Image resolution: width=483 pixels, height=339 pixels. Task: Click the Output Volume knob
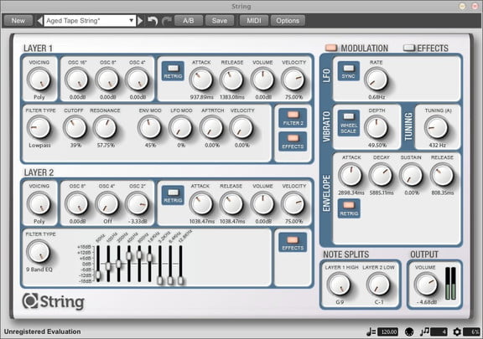pyautogui.click(x=426, y=285)
